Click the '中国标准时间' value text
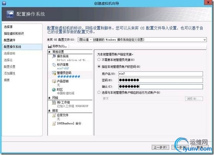This screenshot has width=214, height=155. pos(66,93)
